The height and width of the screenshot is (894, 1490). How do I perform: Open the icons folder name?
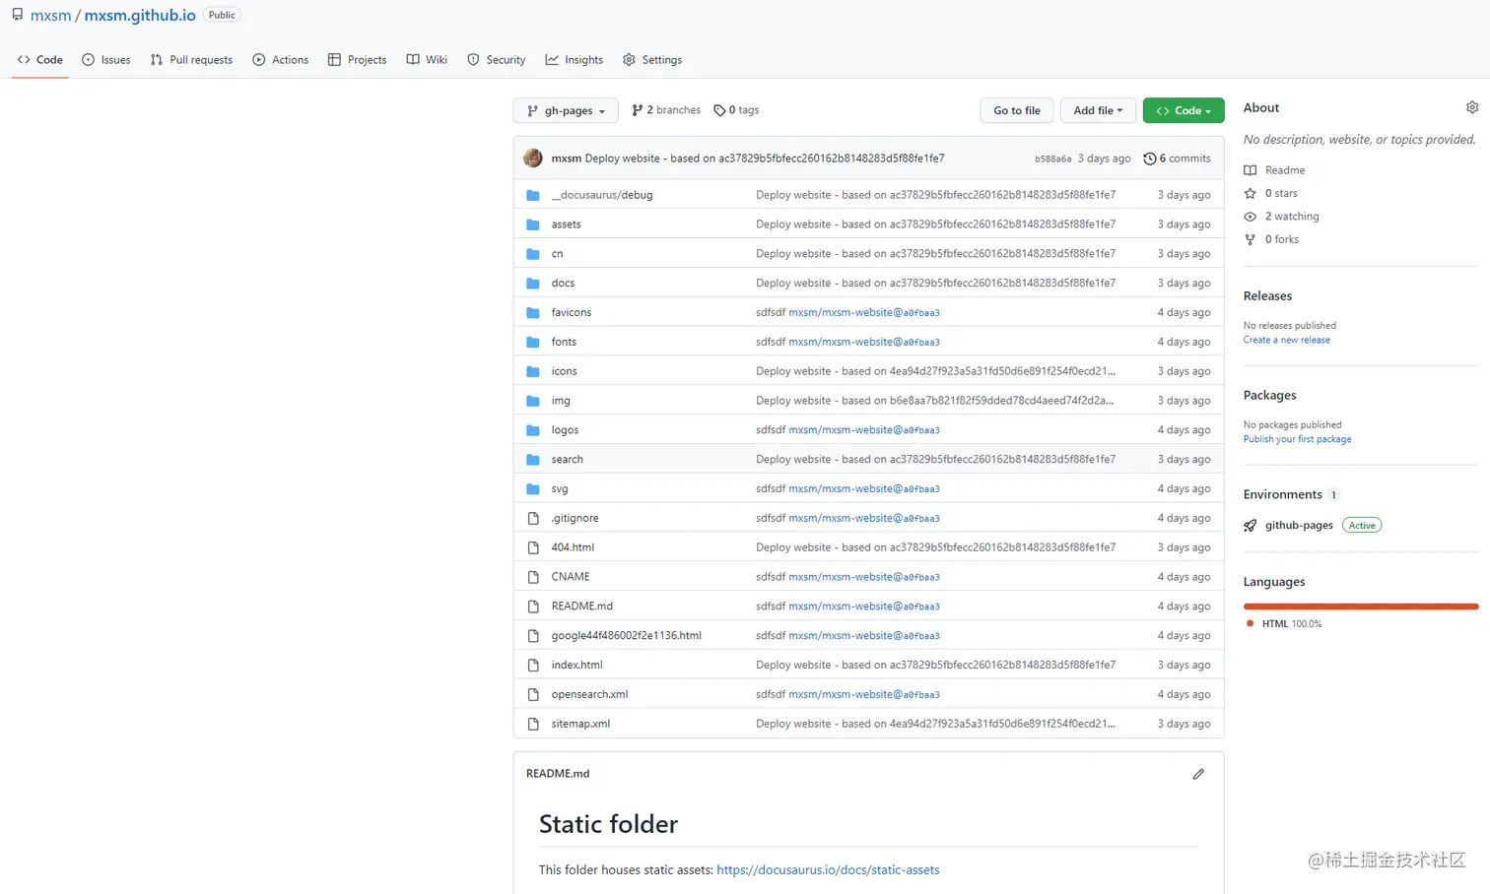(564, 371)
